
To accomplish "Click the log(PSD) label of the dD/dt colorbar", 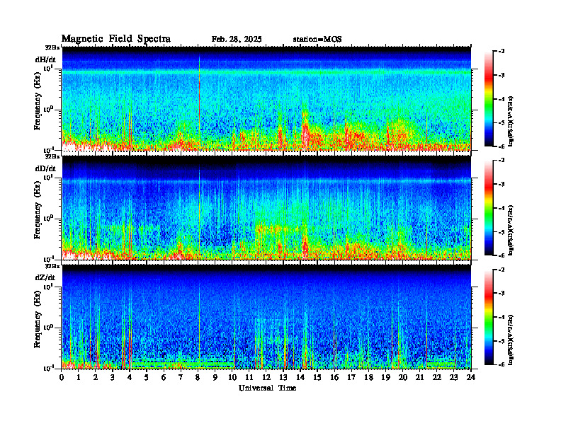I will click(x=511, y=230).
